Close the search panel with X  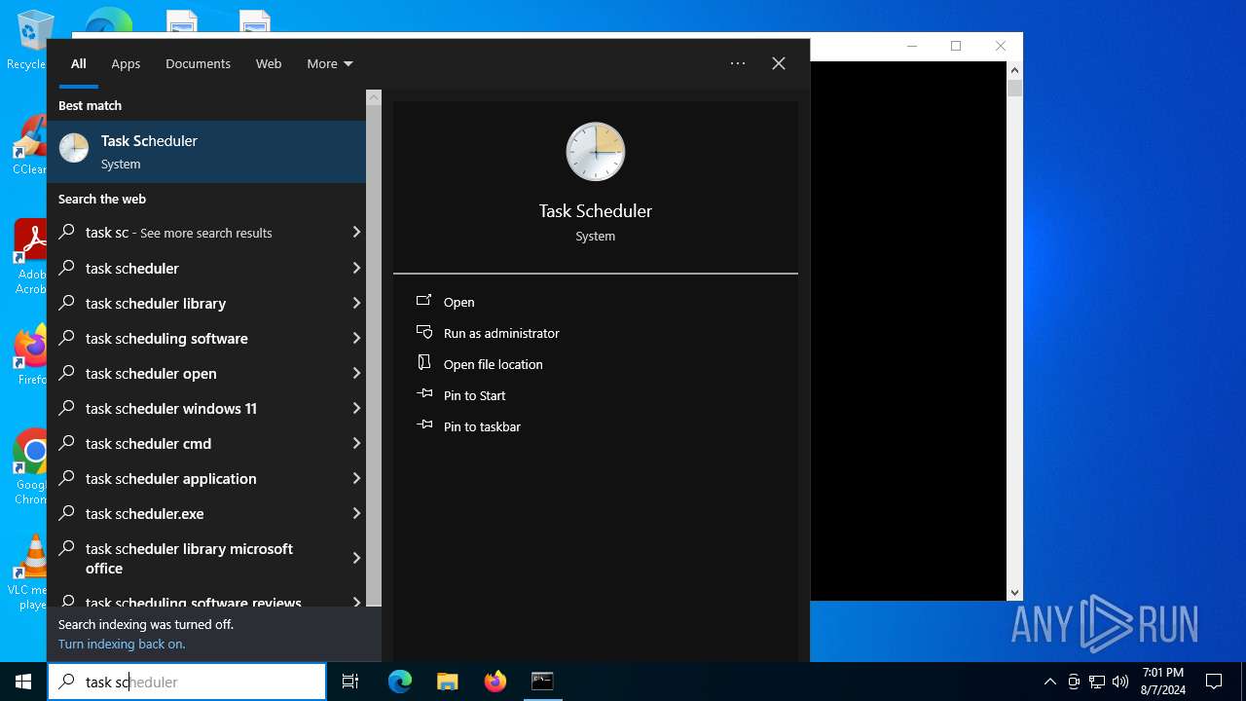779,63
